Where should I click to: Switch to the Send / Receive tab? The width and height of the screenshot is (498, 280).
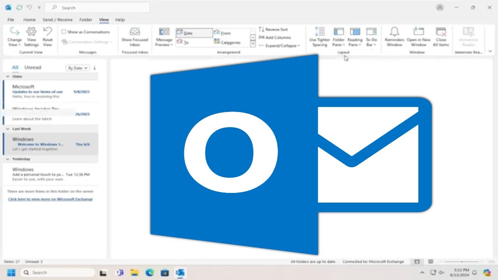[x=58, y=19]
